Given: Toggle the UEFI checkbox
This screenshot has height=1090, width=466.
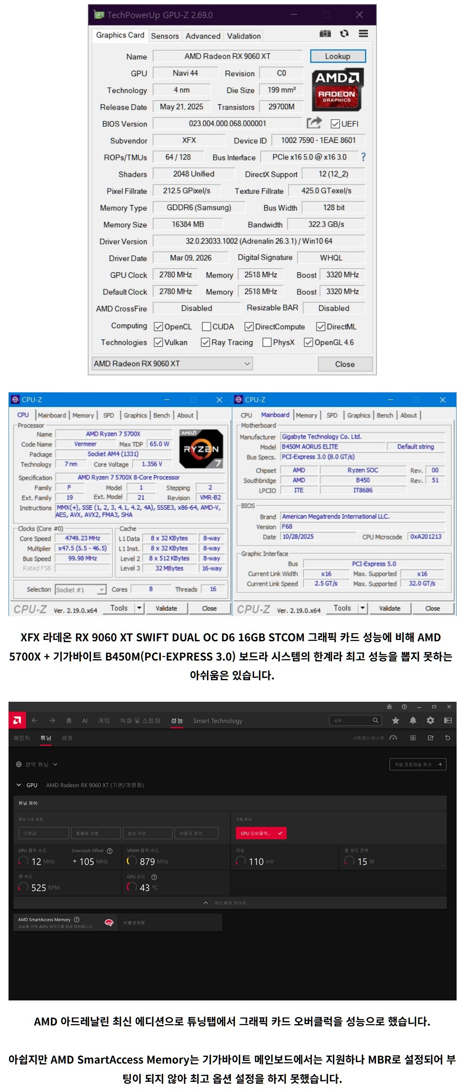Looking at the screenshot, I should coord(335,124).
